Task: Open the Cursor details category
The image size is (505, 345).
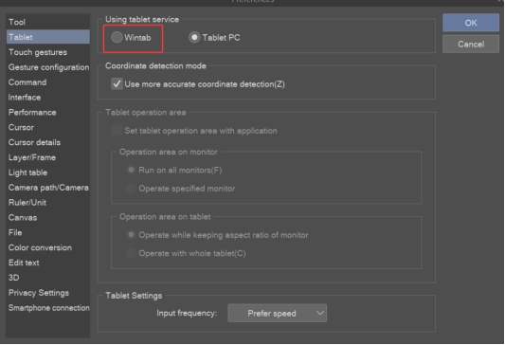Action: pyautogui.click(x=48, y=142)
